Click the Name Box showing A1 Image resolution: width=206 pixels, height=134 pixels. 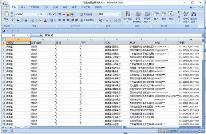(x=15, y=35)
